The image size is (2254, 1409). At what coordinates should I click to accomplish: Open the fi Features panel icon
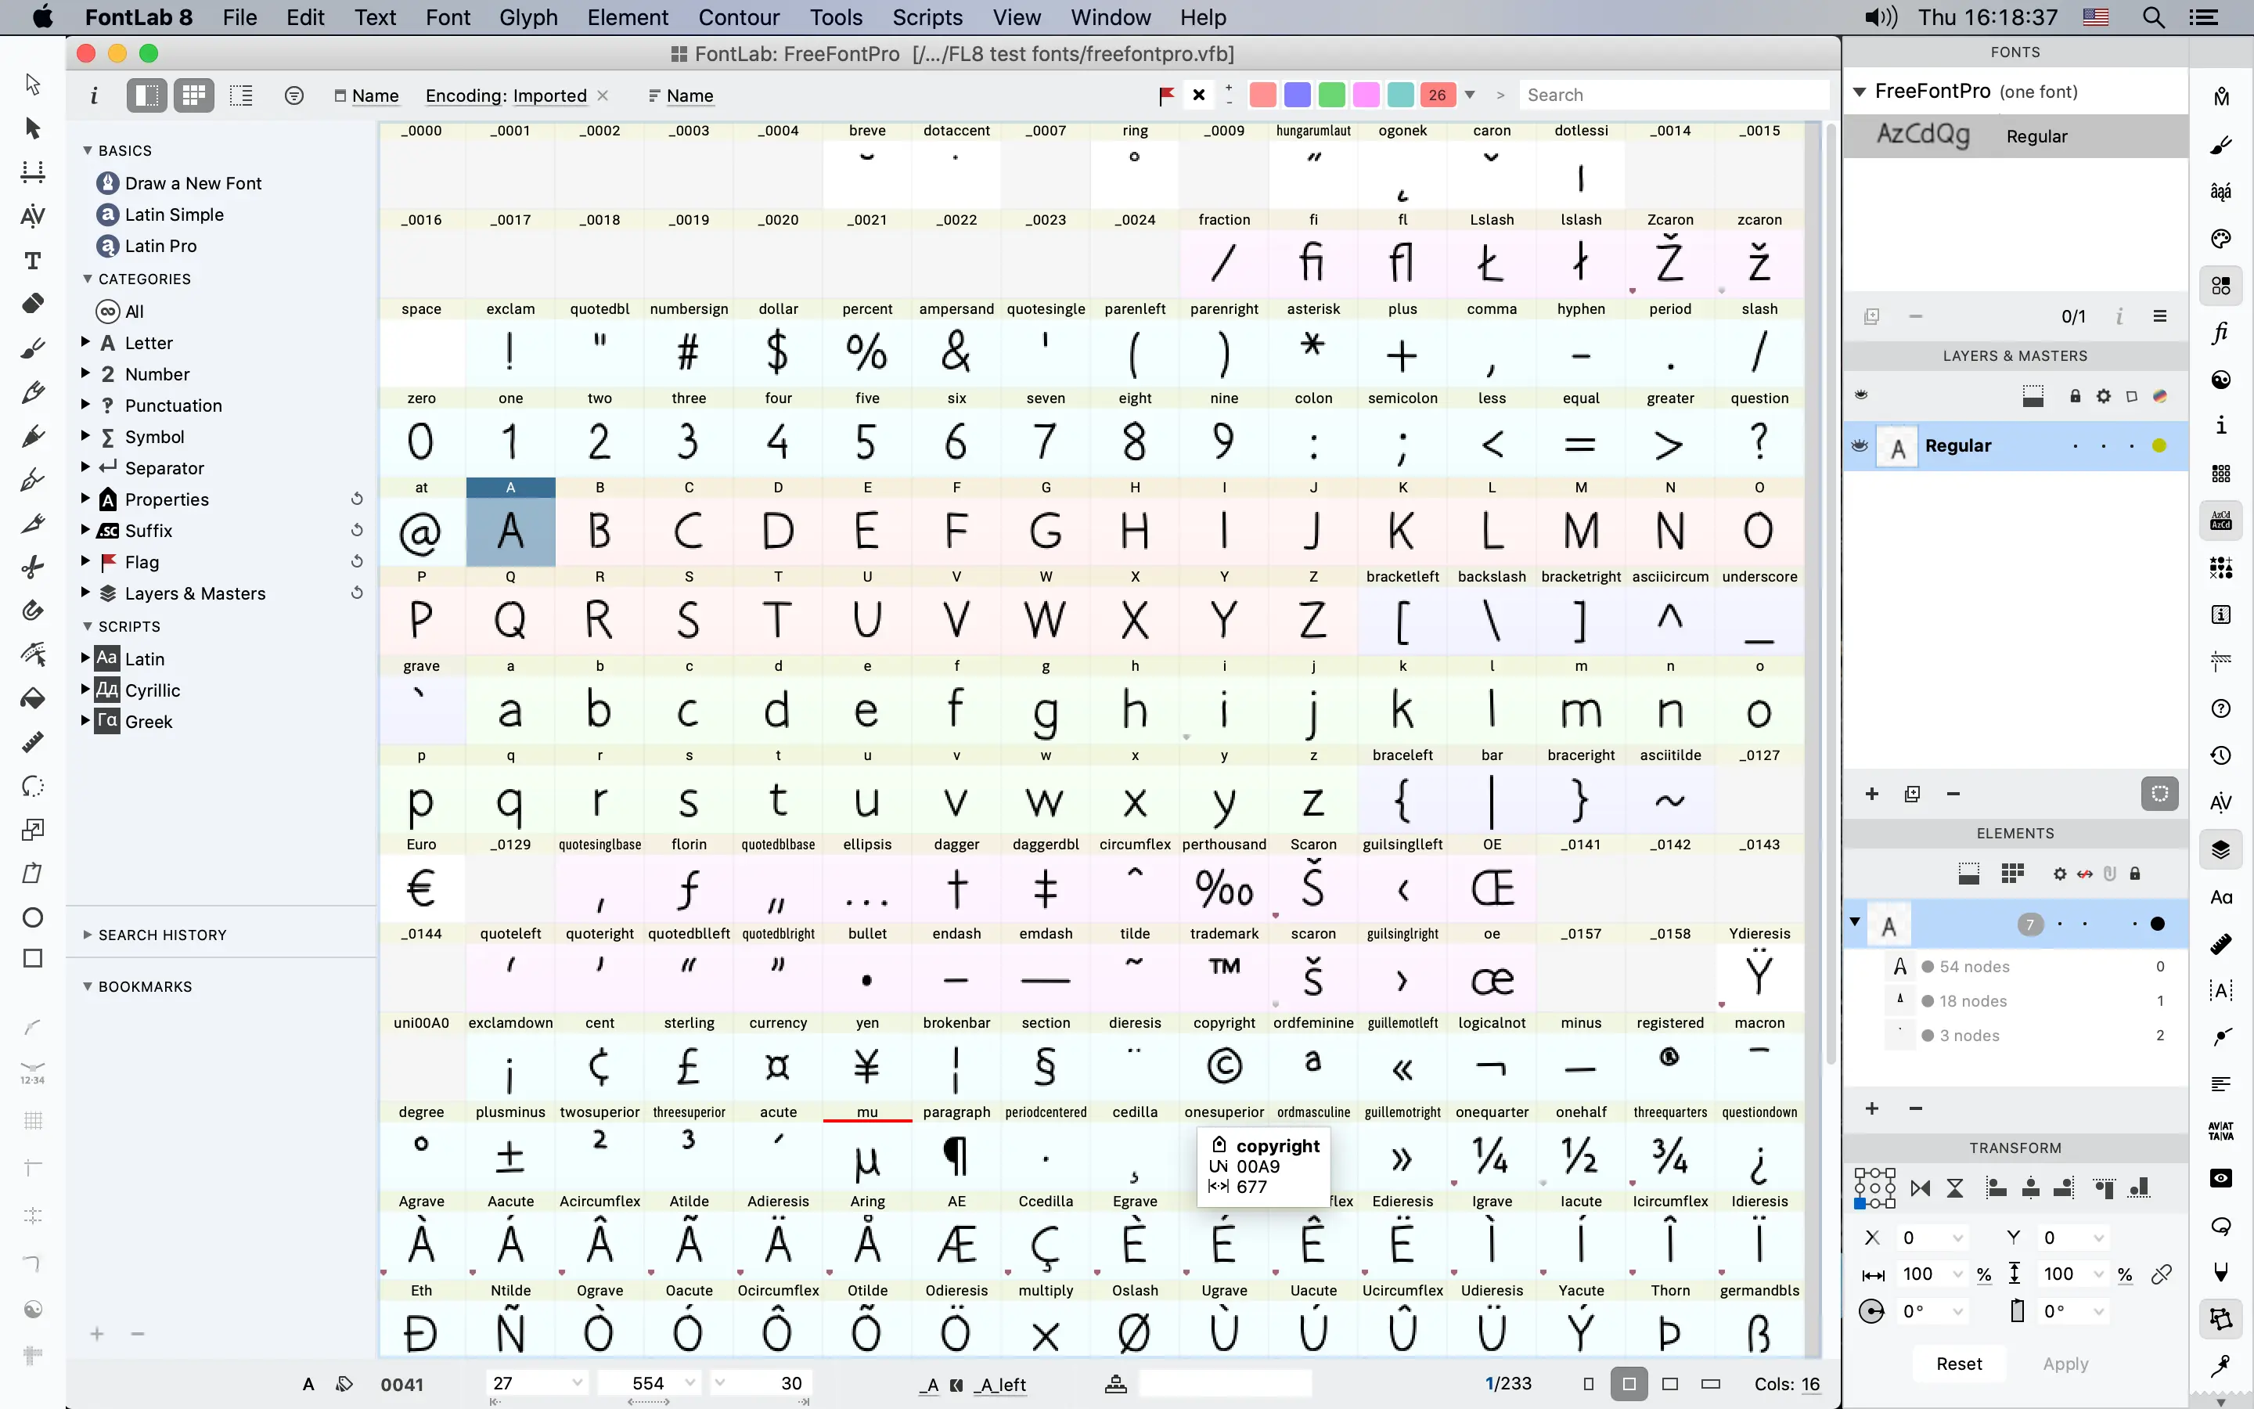tap(2221, 333)
